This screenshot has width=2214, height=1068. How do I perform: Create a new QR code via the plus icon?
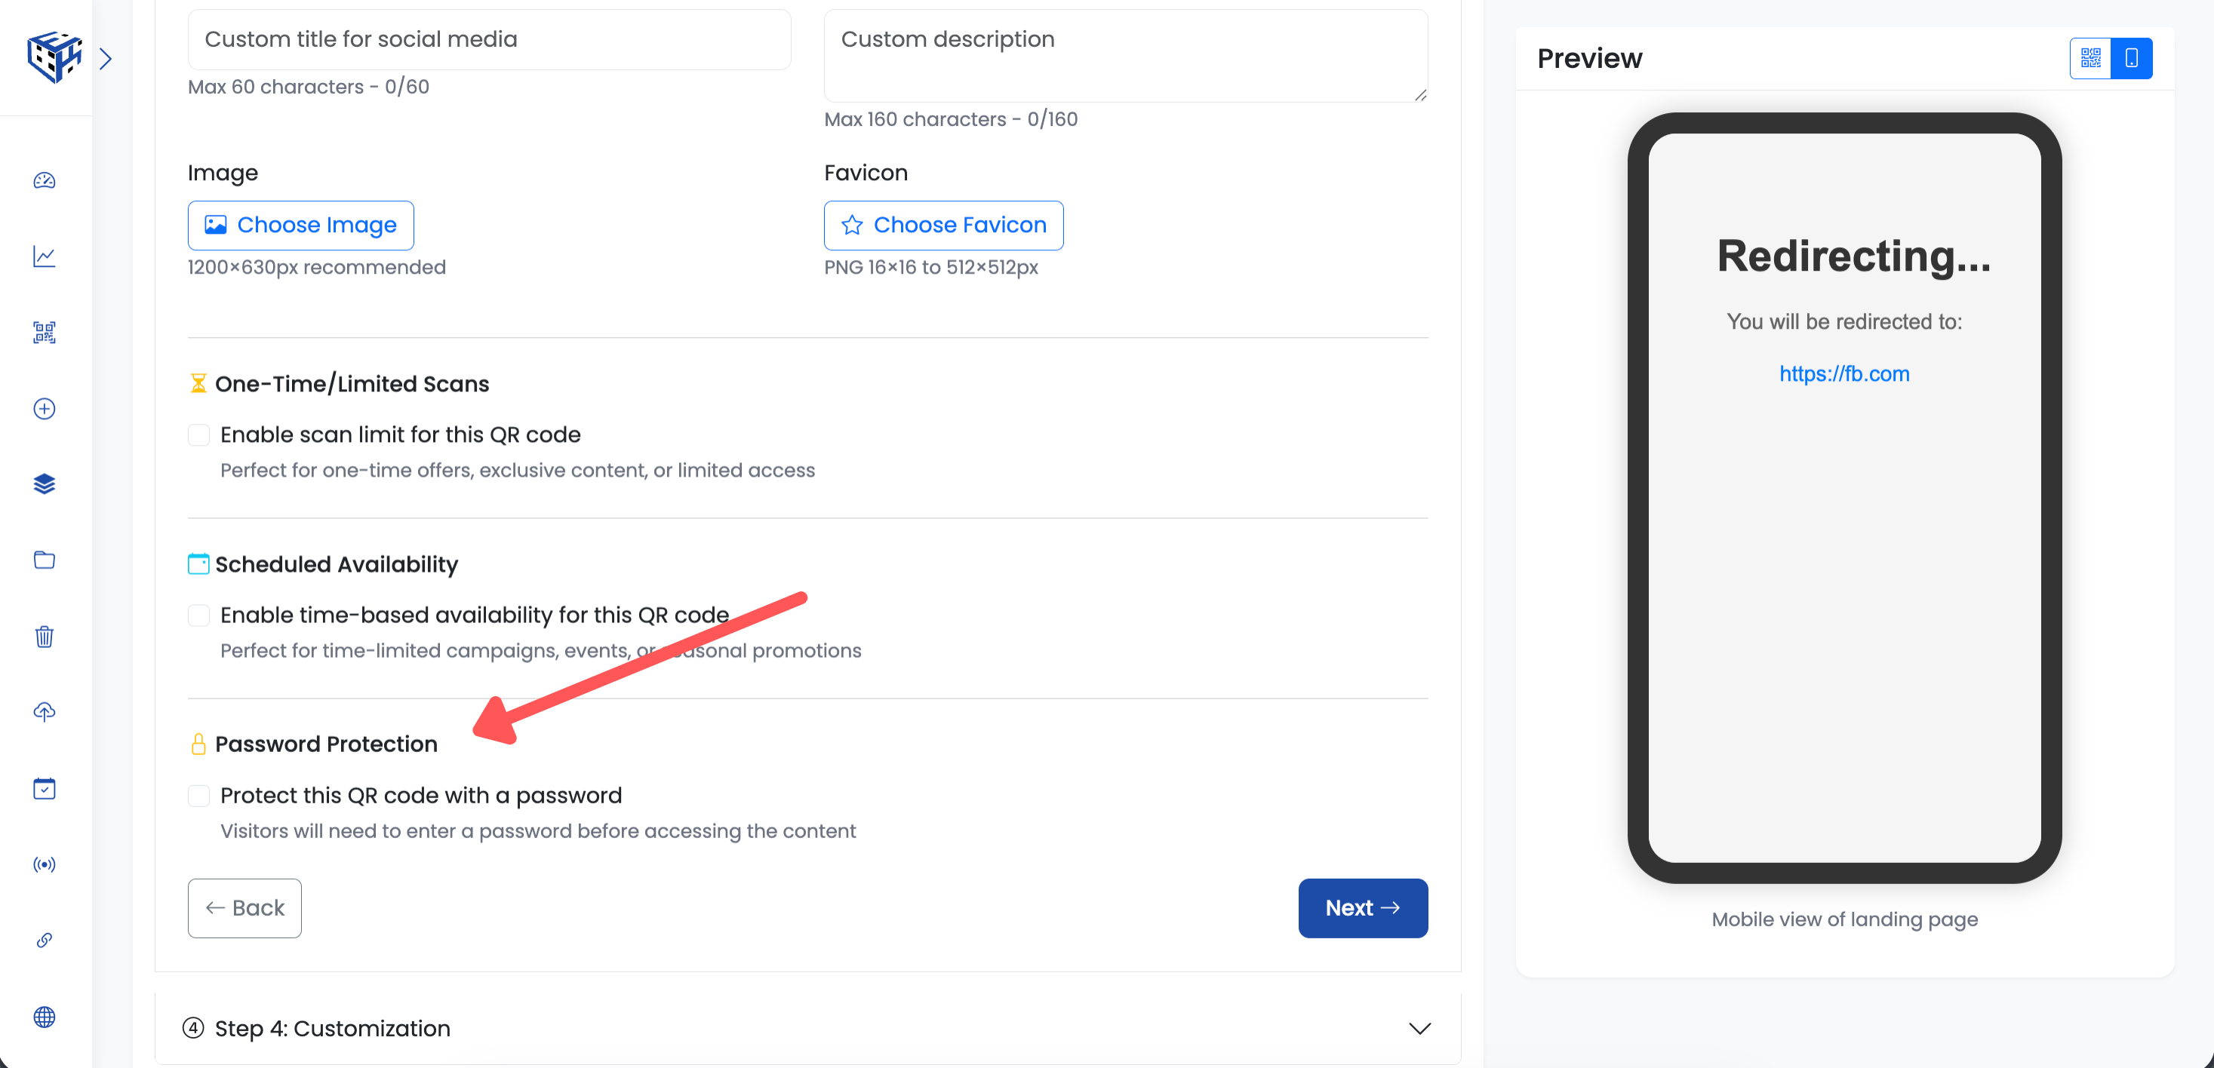click(44, 409)
